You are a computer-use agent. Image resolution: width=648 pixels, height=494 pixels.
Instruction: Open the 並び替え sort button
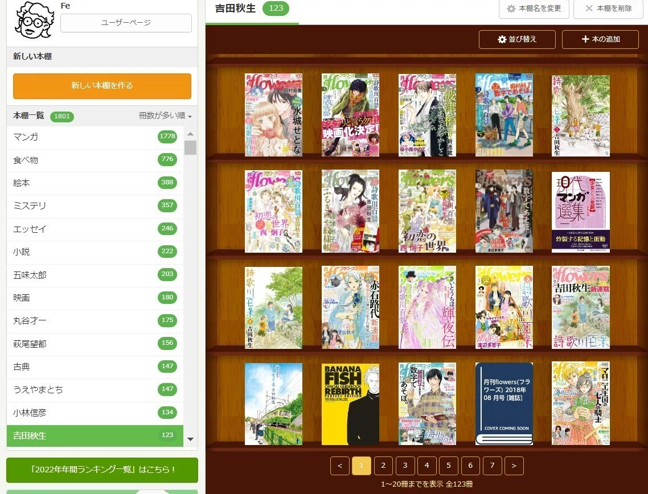point(517,40)
